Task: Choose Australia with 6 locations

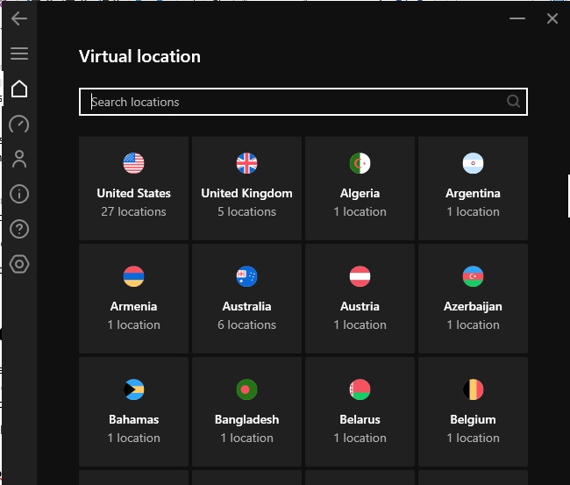Action: (x=246, y=298)
